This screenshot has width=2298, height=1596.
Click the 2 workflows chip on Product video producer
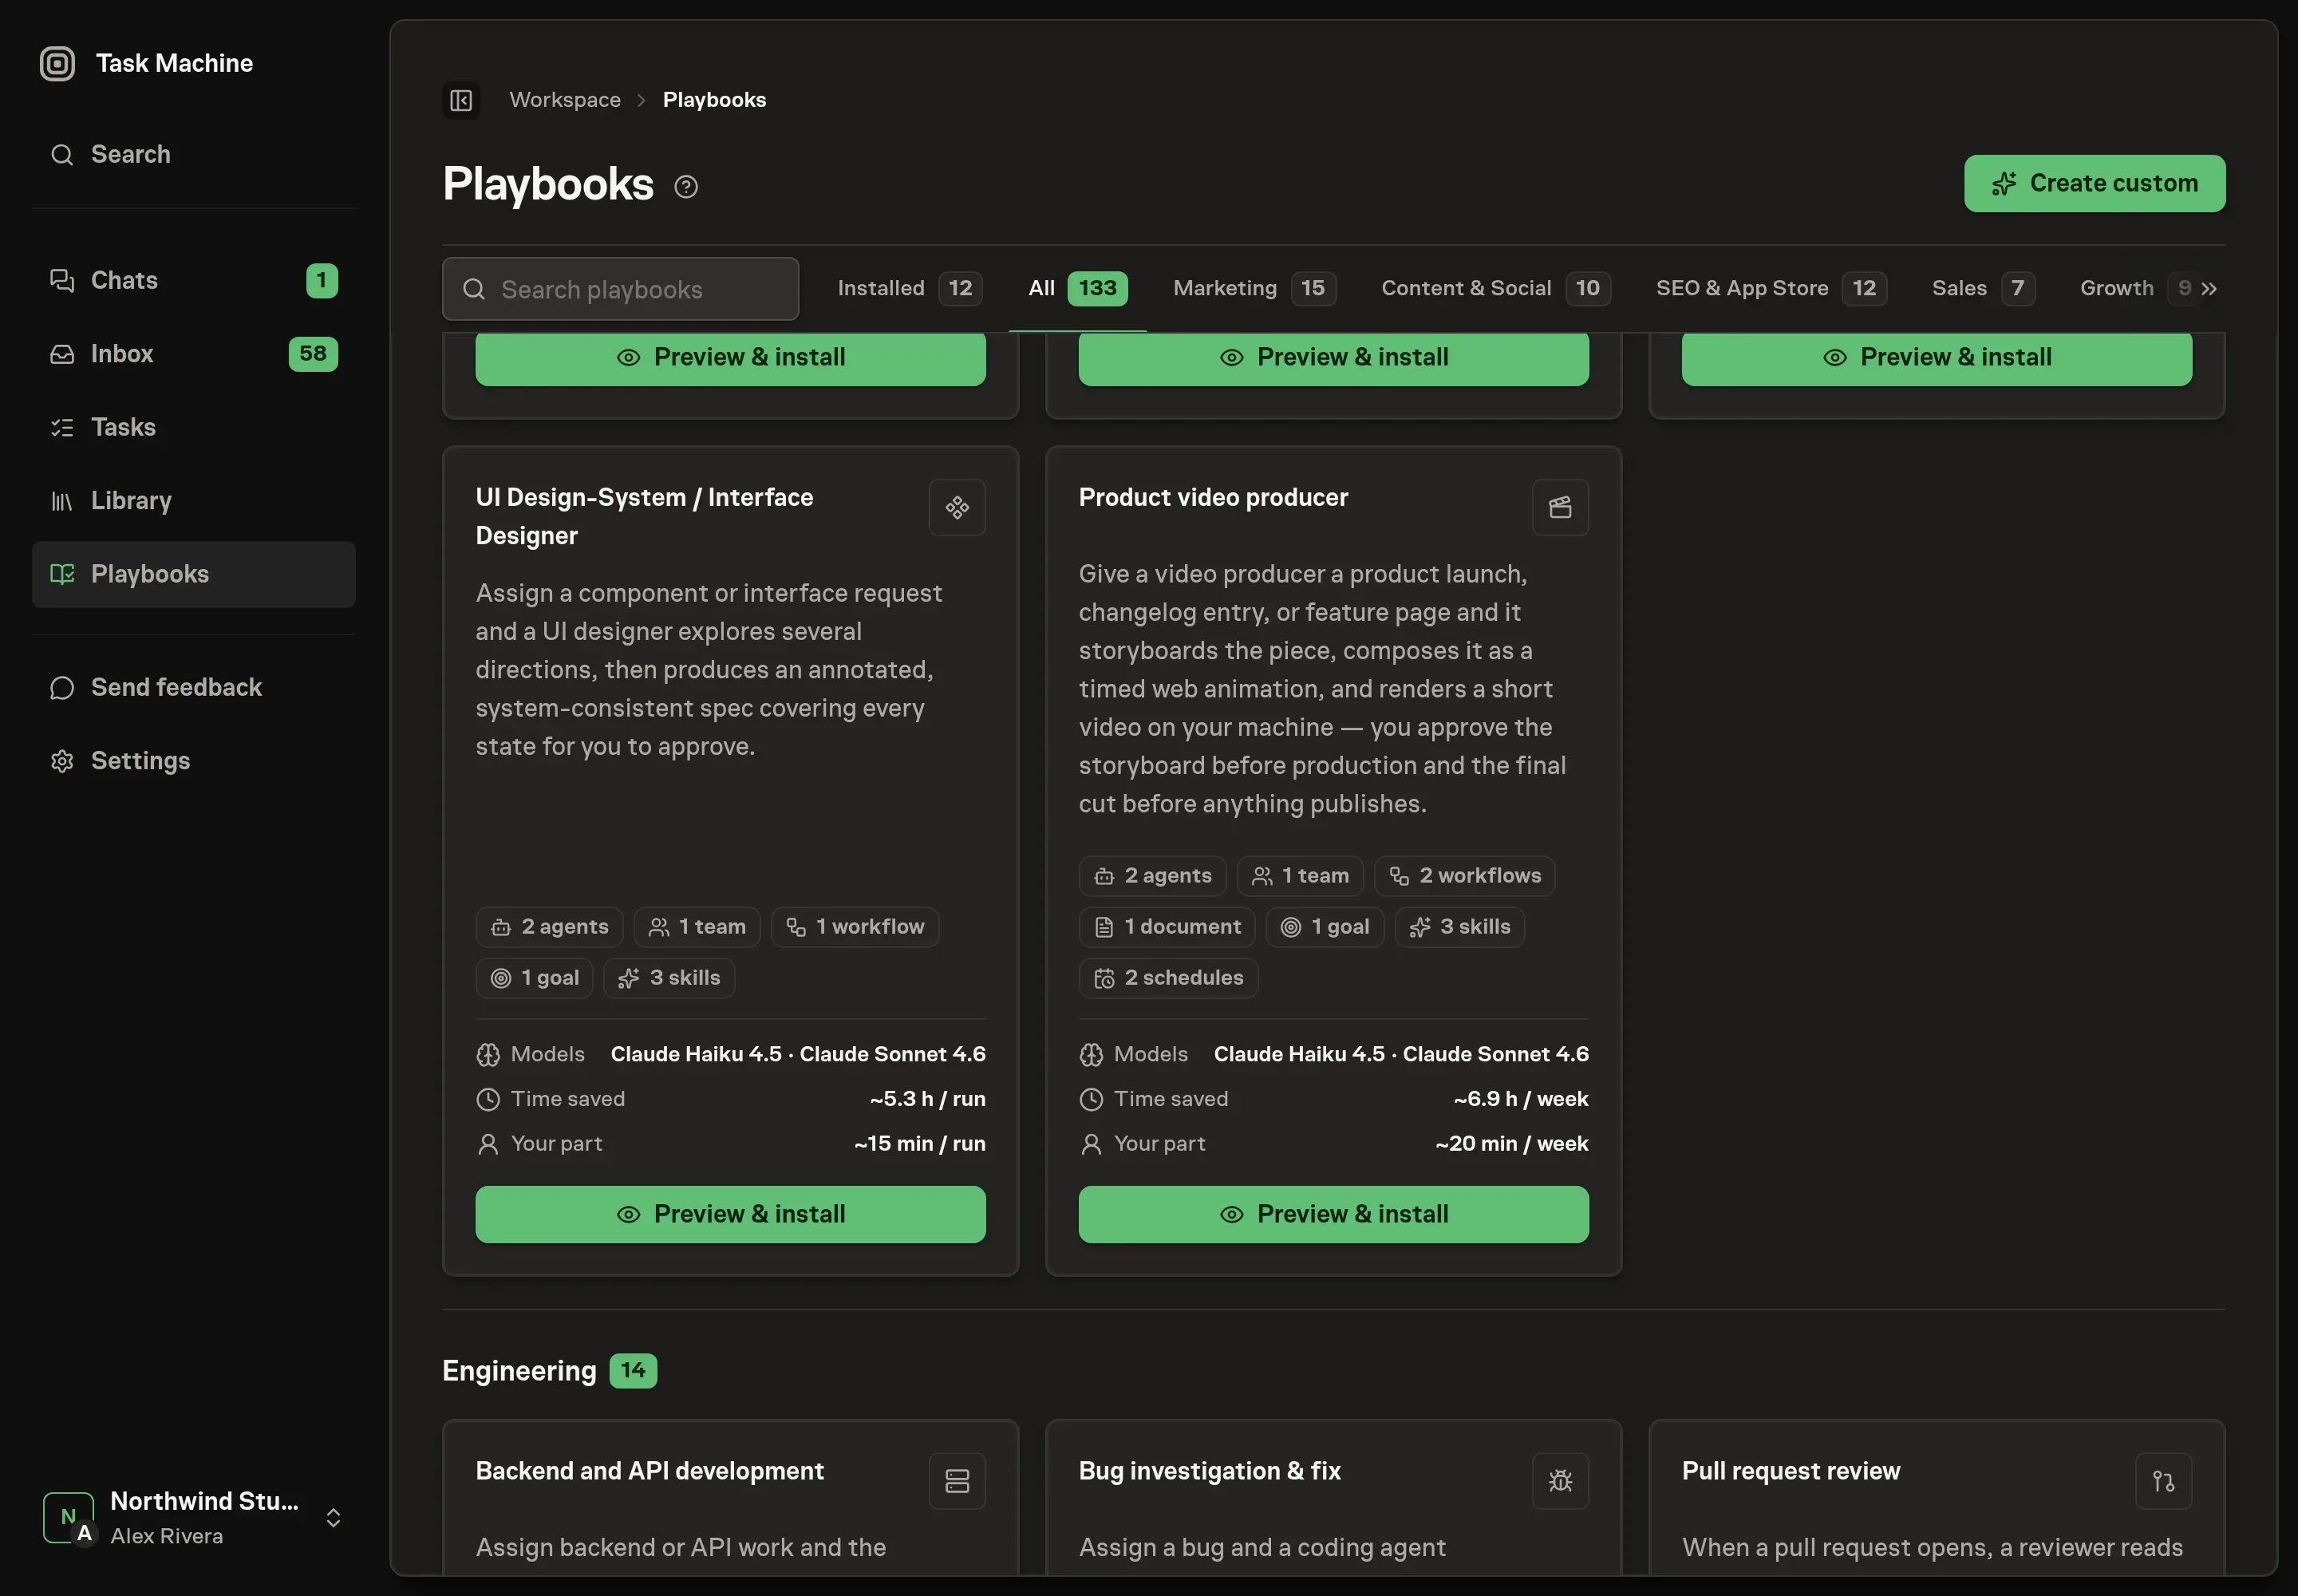tap(1465, 876)
